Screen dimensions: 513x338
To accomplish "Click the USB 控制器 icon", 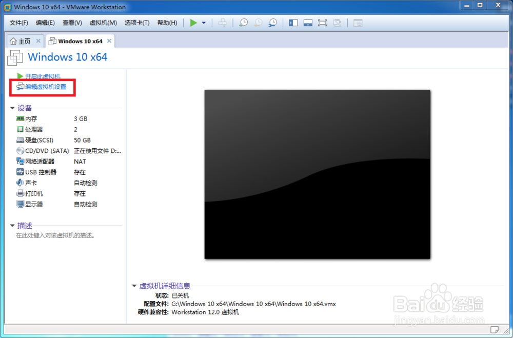I will [x=21, y=172].
